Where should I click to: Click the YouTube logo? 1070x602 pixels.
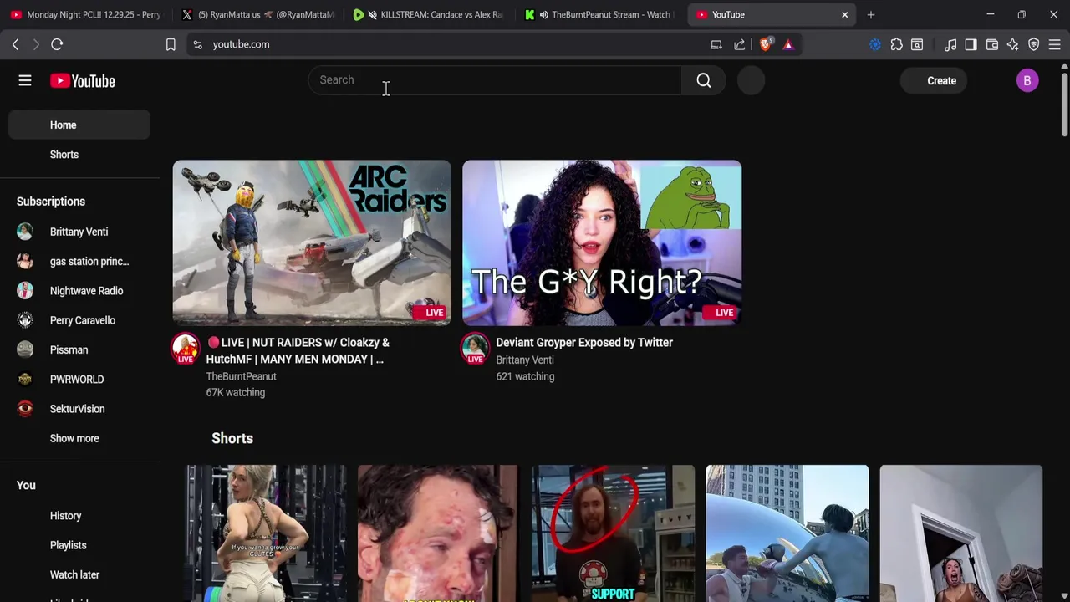click(x=82, y=81)
